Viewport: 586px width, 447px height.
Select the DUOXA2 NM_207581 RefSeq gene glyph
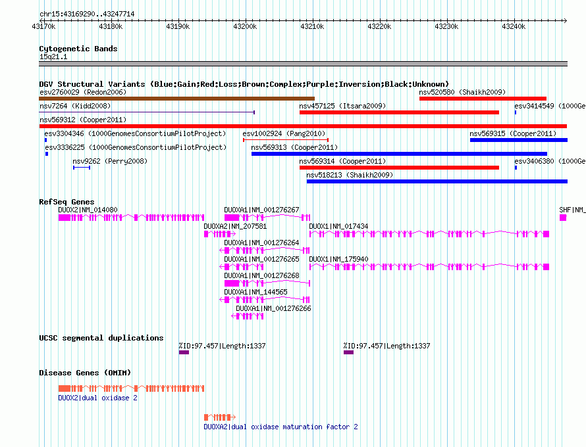(x=219, y=234)
